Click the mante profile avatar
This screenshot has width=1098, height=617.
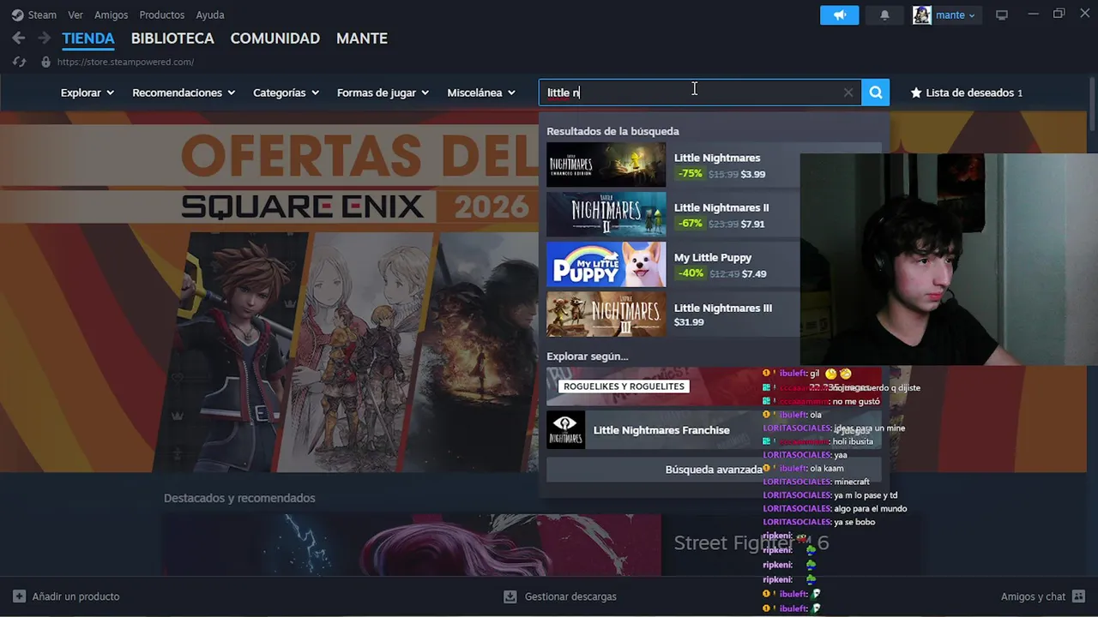coord(922,15)
